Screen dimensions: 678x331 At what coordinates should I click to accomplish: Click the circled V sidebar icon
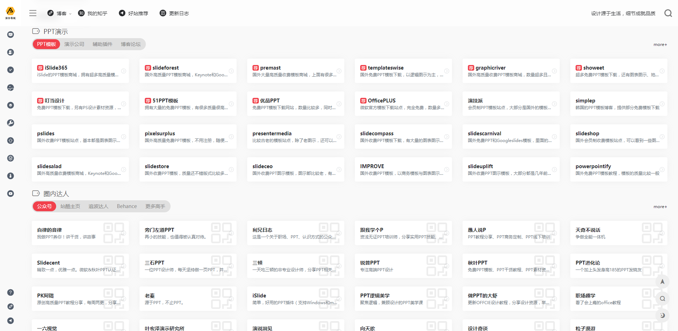(x=11, y=70)
